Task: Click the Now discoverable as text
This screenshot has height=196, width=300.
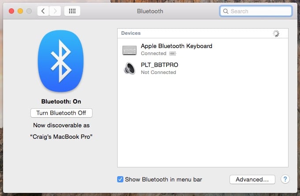Action: click(61, 125)
